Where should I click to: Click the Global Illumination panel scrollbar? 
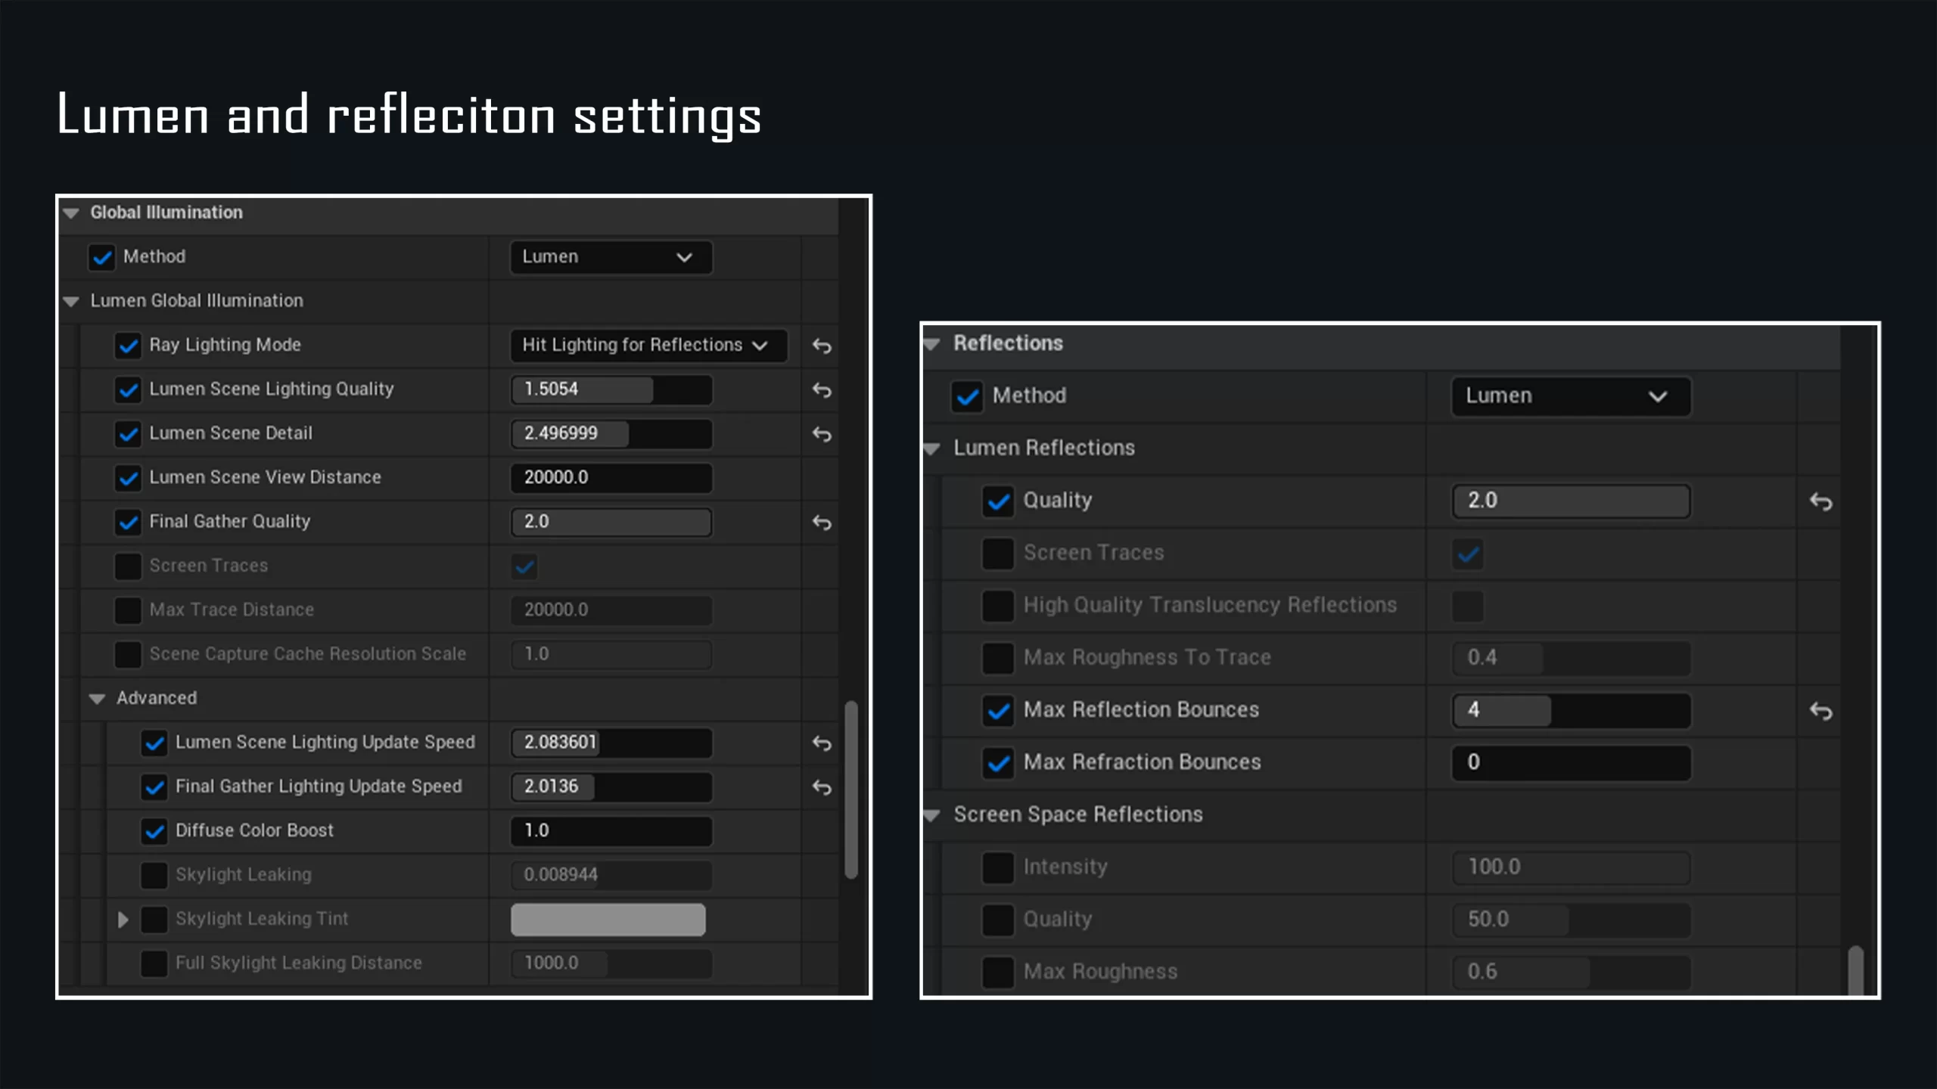pyautogui.click(x=851, y=790)
